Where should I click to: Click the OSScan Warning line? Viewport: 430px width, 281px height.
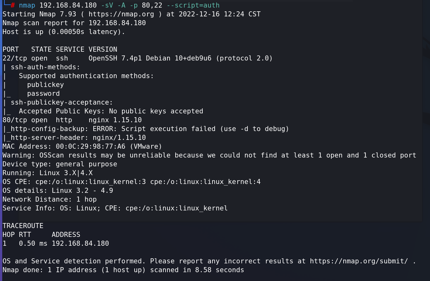click(x=209, y=155)
